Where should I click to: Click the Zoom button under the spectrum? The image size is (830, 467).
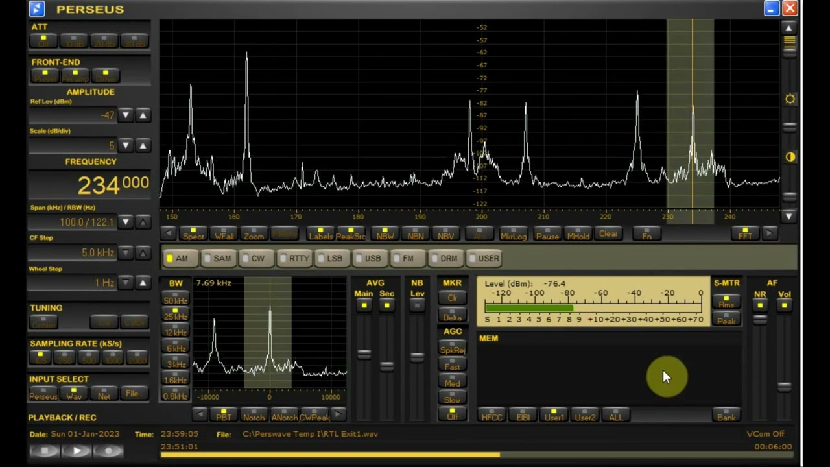(x=254, y=234)
